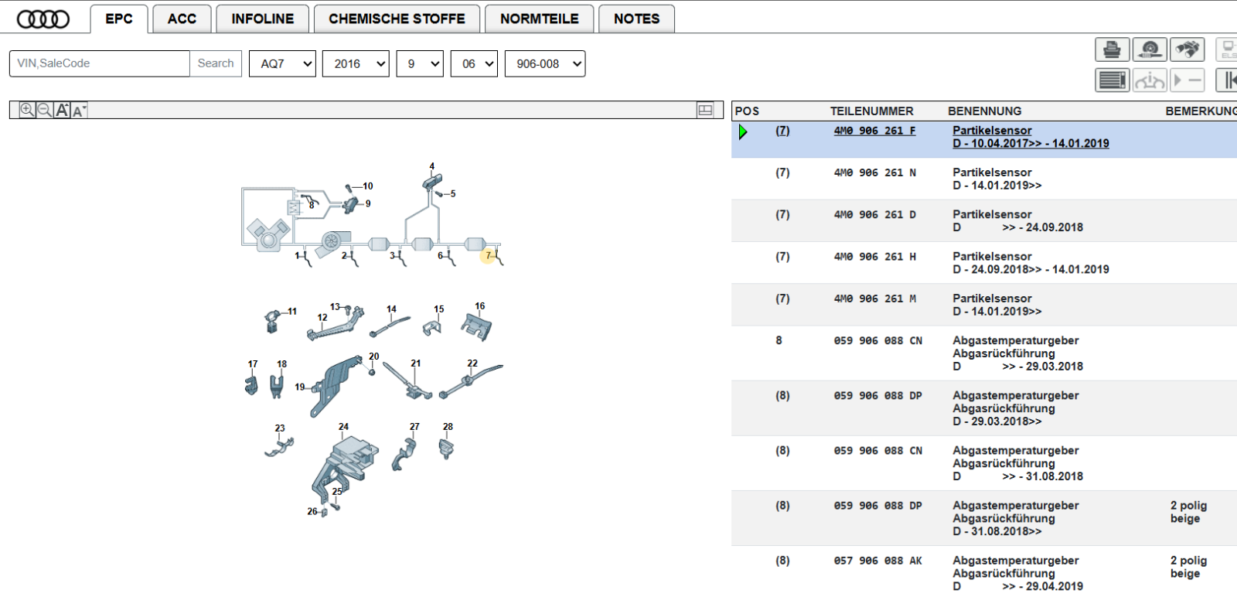Click the Audi rings logo
The height and width of the screenshot is (597, 1237).
43,19
